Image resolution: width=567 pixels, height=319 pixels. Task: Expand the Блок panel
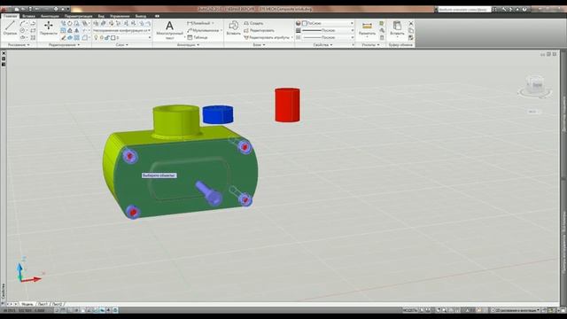coord(259,45)
